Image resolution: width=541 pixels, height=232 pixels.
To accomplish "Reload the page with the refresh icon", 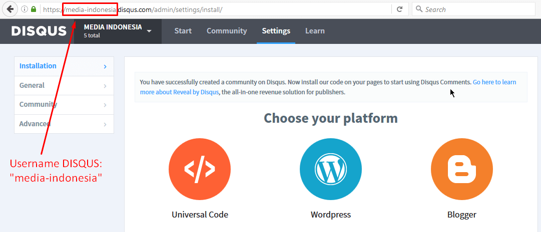I will tap(400, 9).
